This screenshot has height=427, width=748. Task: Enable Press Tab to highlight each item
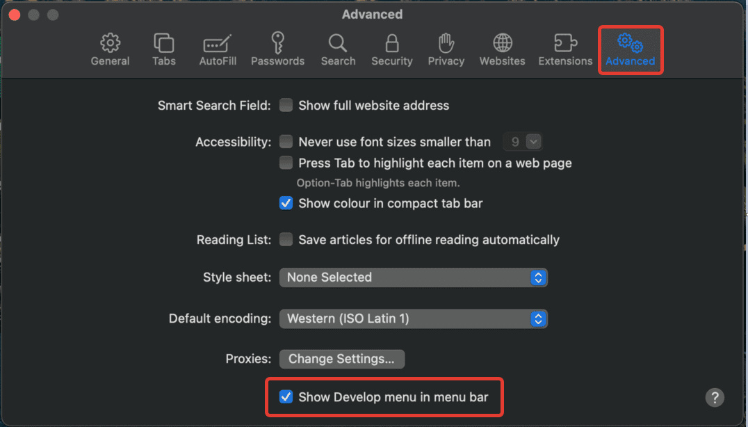(x=286, y=163)
